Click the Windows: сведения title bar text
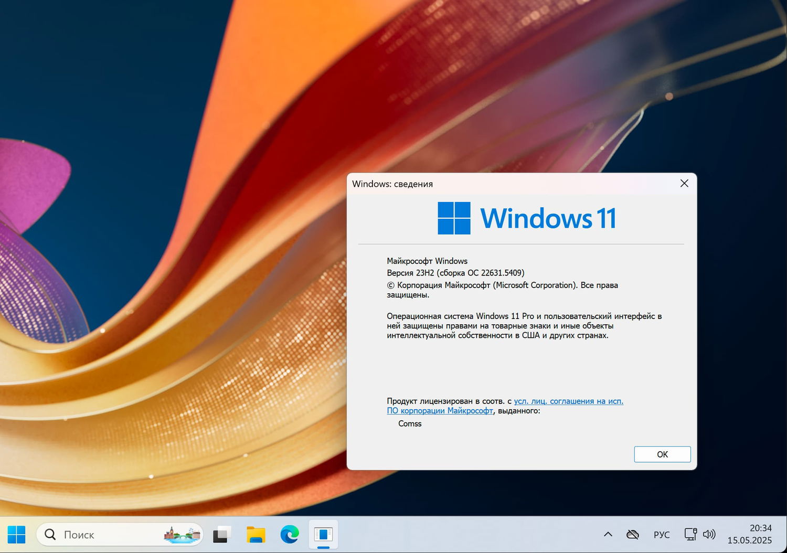The width and height of the screenshot is (787, 553). tap(392, 184)
